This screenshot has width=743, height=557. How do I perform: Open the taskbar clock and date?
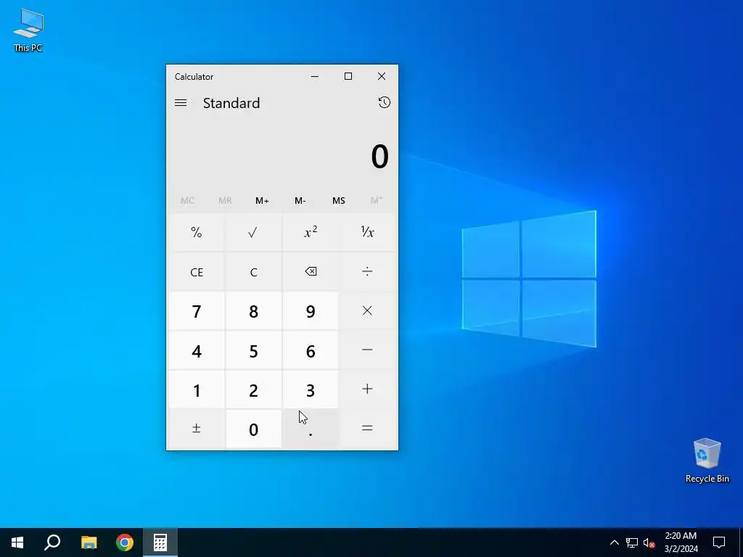(681, 542)
